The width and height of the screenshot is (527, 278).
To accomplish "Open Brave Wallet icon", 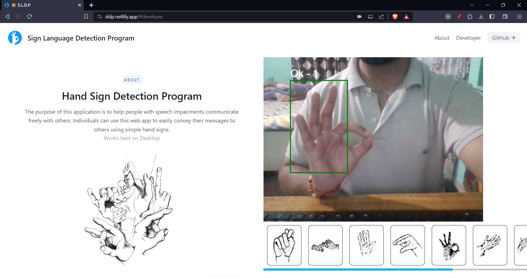I will pos(505,17).
